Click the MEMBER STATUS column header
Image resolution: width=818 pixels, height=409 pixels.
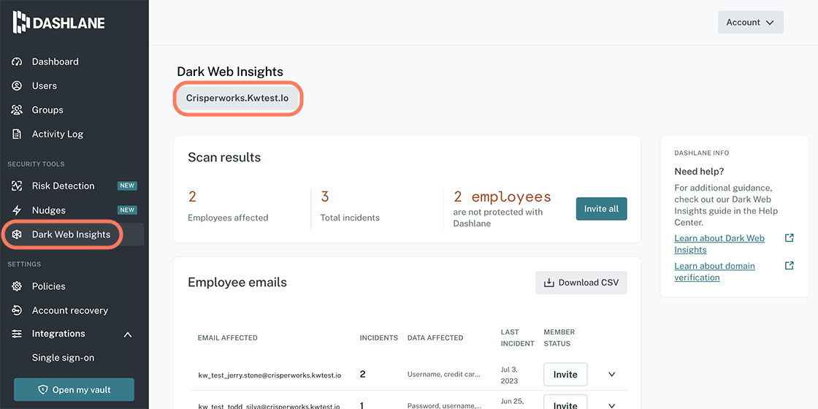click(559, 337)
